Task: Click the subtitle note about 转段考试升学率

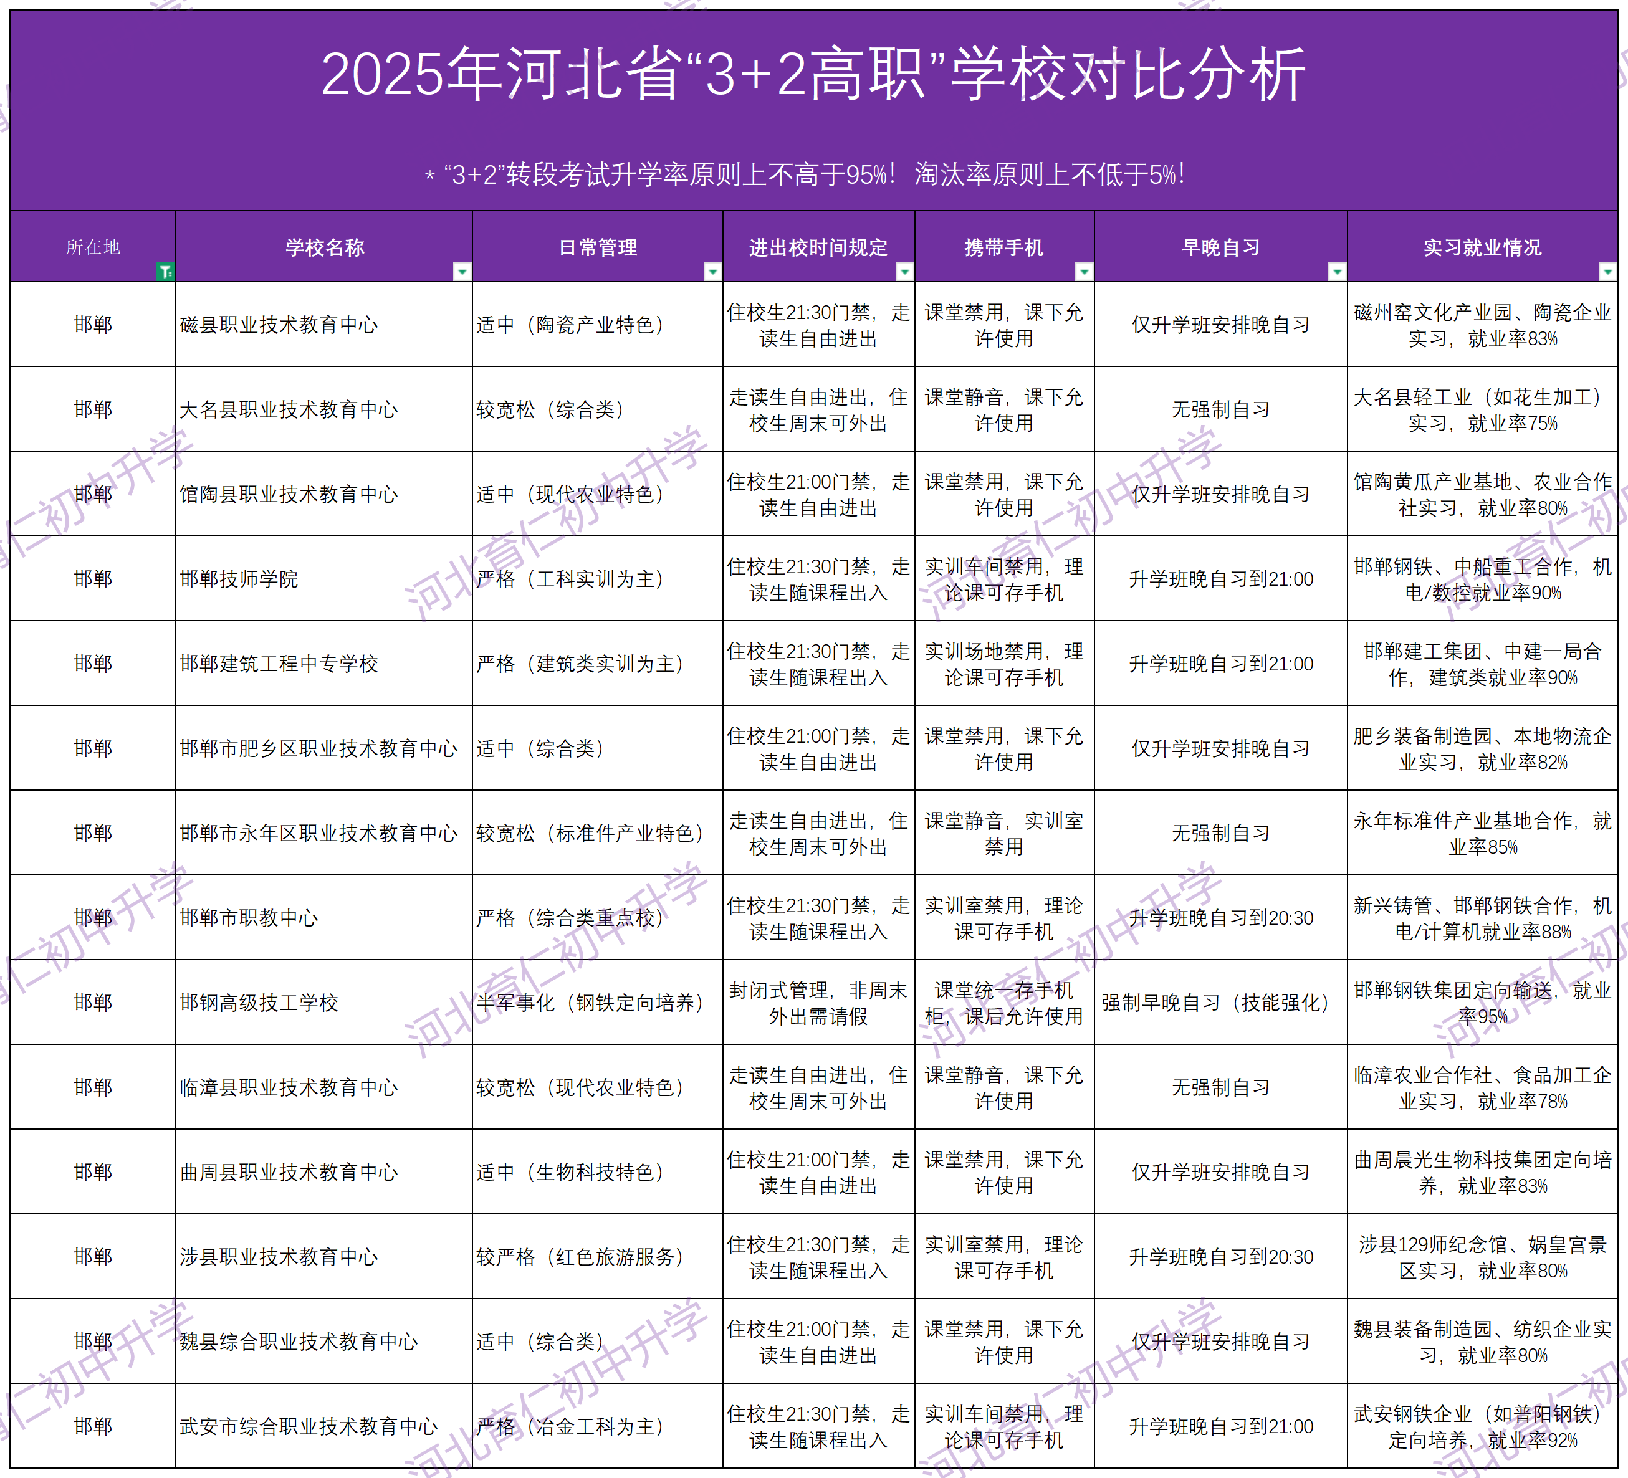Action: [805, 174]
